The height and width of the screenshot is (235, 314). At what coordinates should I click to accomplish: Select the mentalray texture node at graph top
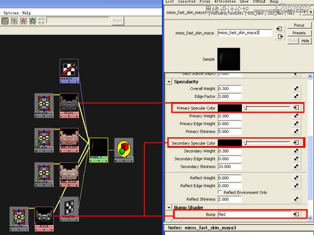[69, 71]
